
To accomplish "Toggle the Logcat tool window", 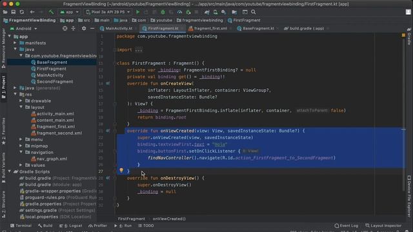I will tap(70, 226).
